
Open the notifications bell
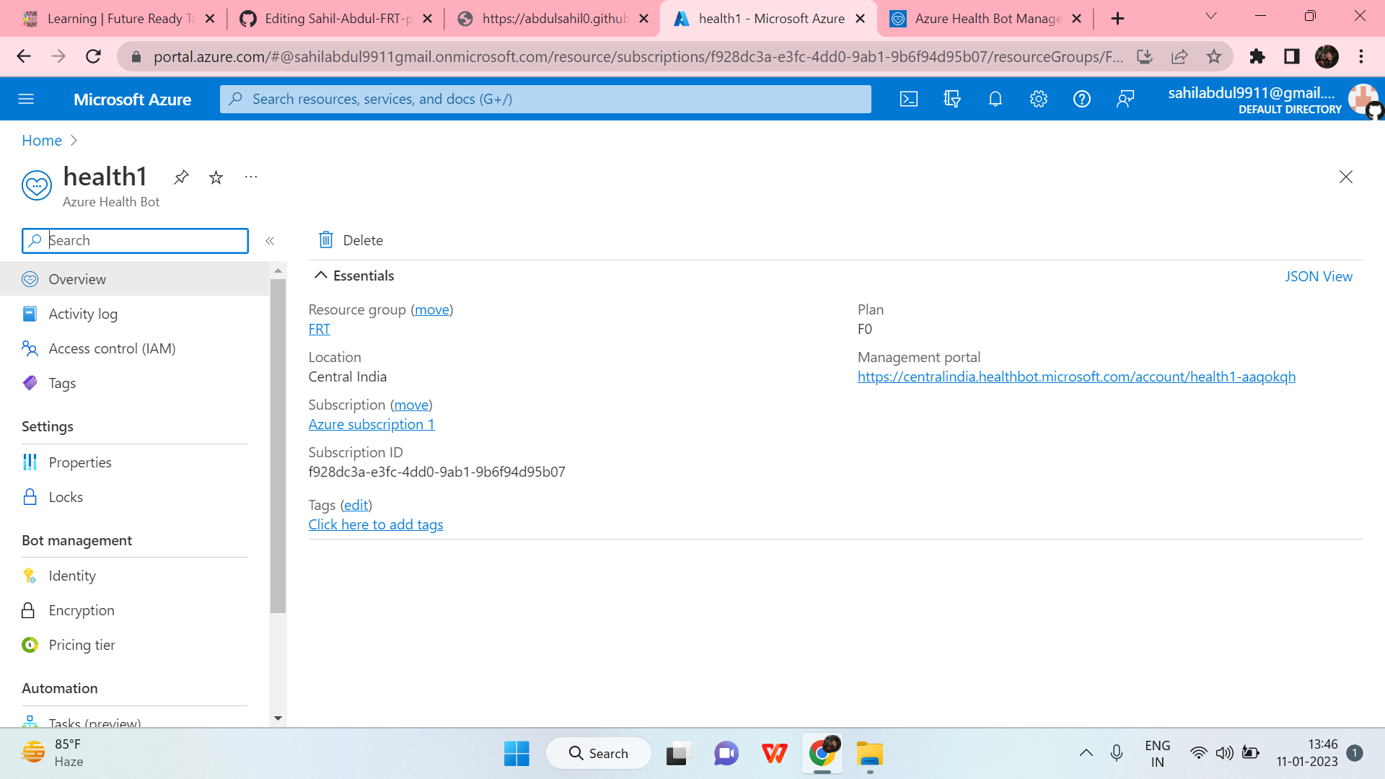pos(995,99)
